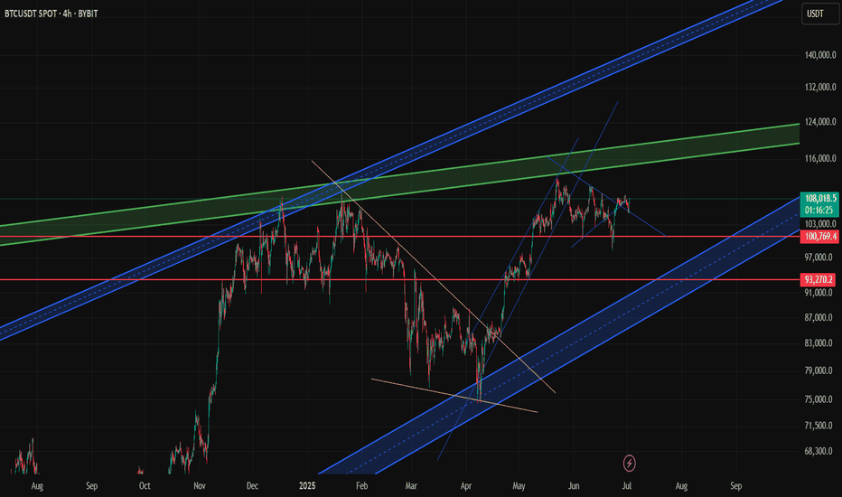
Task: Click the 71,500.0 price axis label
Action: coord(820,426)
